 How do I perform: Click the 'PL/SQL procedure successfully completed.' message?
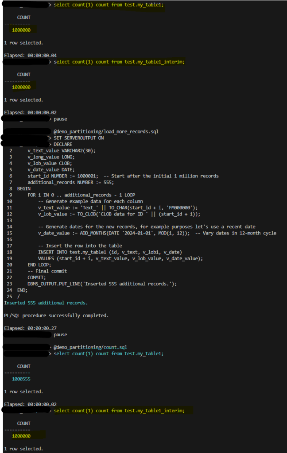pos(56,315)
